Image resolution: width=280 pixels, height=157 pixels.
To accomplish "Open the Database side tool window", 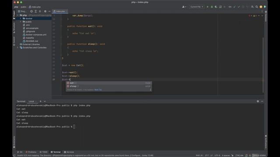I will [266, 16].
